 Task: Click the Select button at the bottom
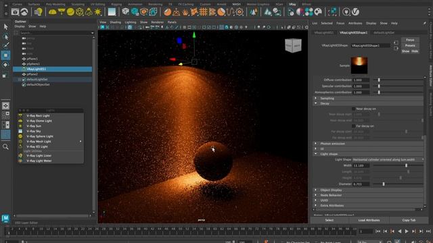[329, 220]
